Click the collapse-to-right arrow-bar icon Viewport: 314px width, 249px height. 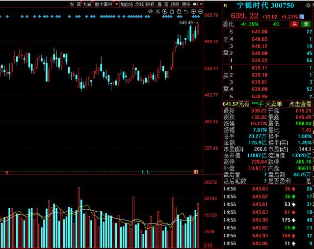(195, 4)
